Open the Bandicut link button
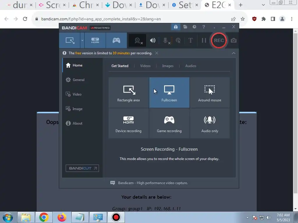The image size is (298, 223). pos(82,168)
